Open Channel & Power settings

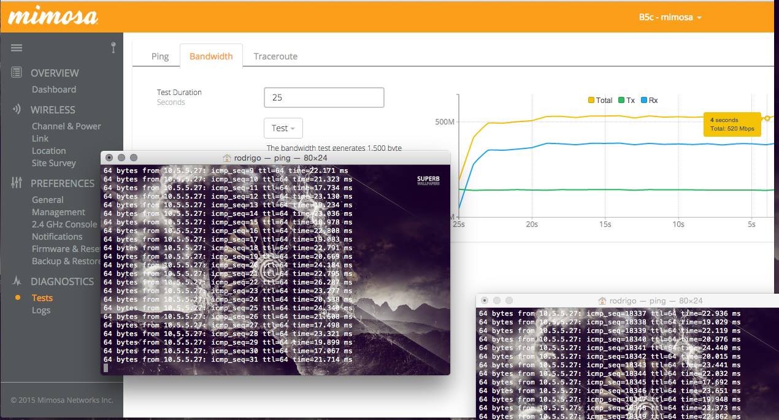click(x=66, y=126)
